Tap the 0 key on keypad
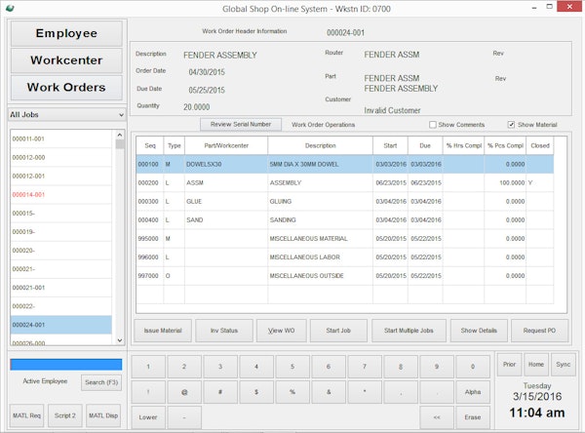Screen dimensions: 585x433 473,367
